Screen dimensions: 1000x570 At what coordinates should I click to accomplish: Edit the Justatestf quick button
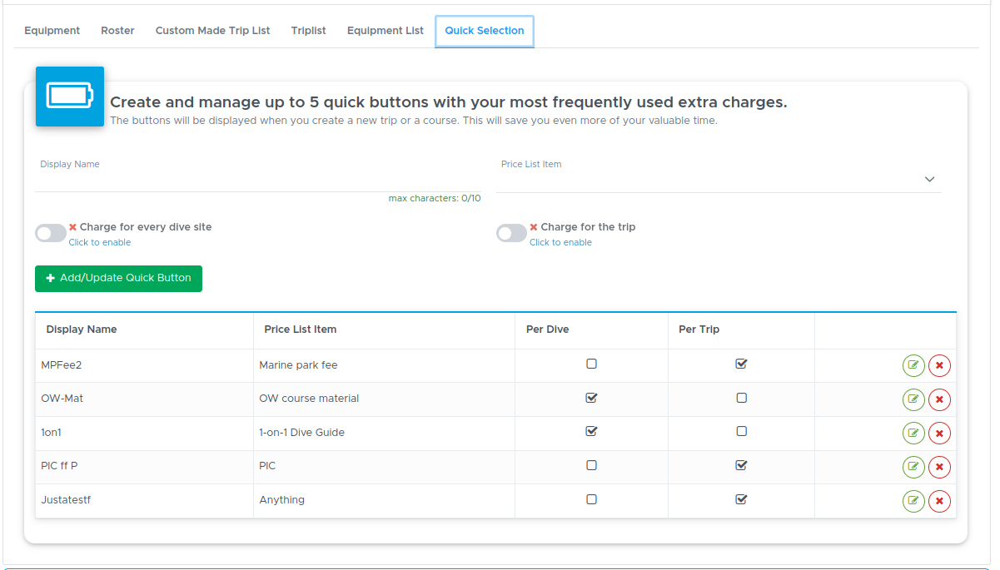(913, 501)
